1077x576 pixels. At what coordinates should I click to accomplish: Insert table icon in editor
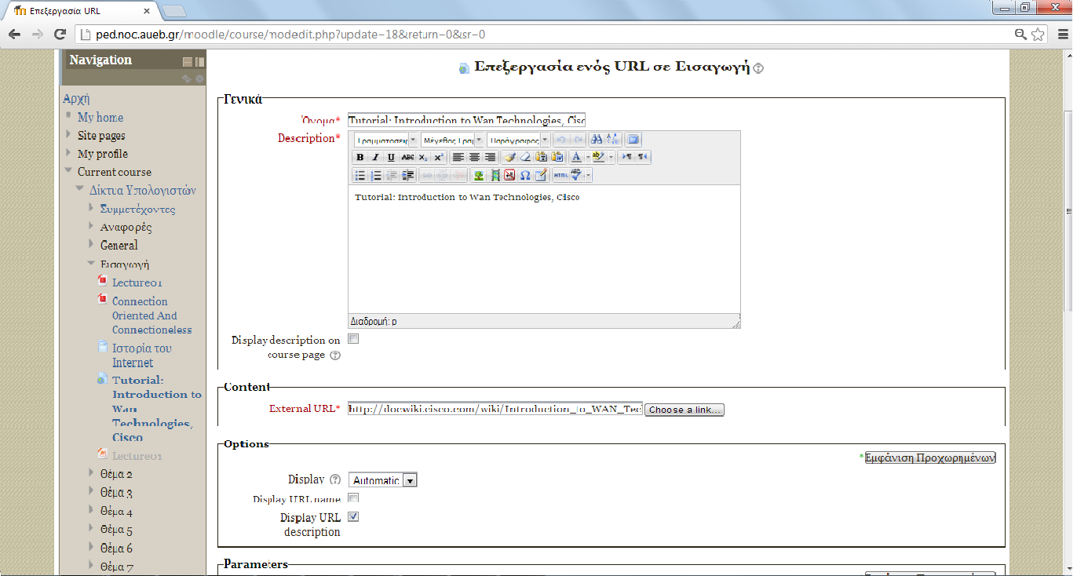point(541,175)
